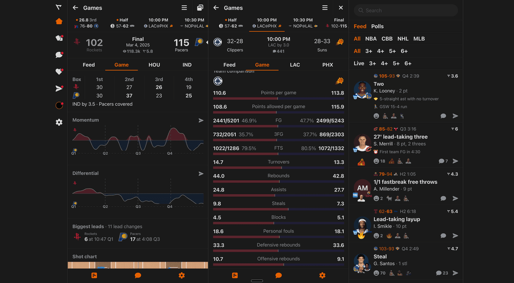Select the Feed tab in the Rockets–Pacers panel
The width and height of the screenshot is (514, 283).
click(89, 65)
